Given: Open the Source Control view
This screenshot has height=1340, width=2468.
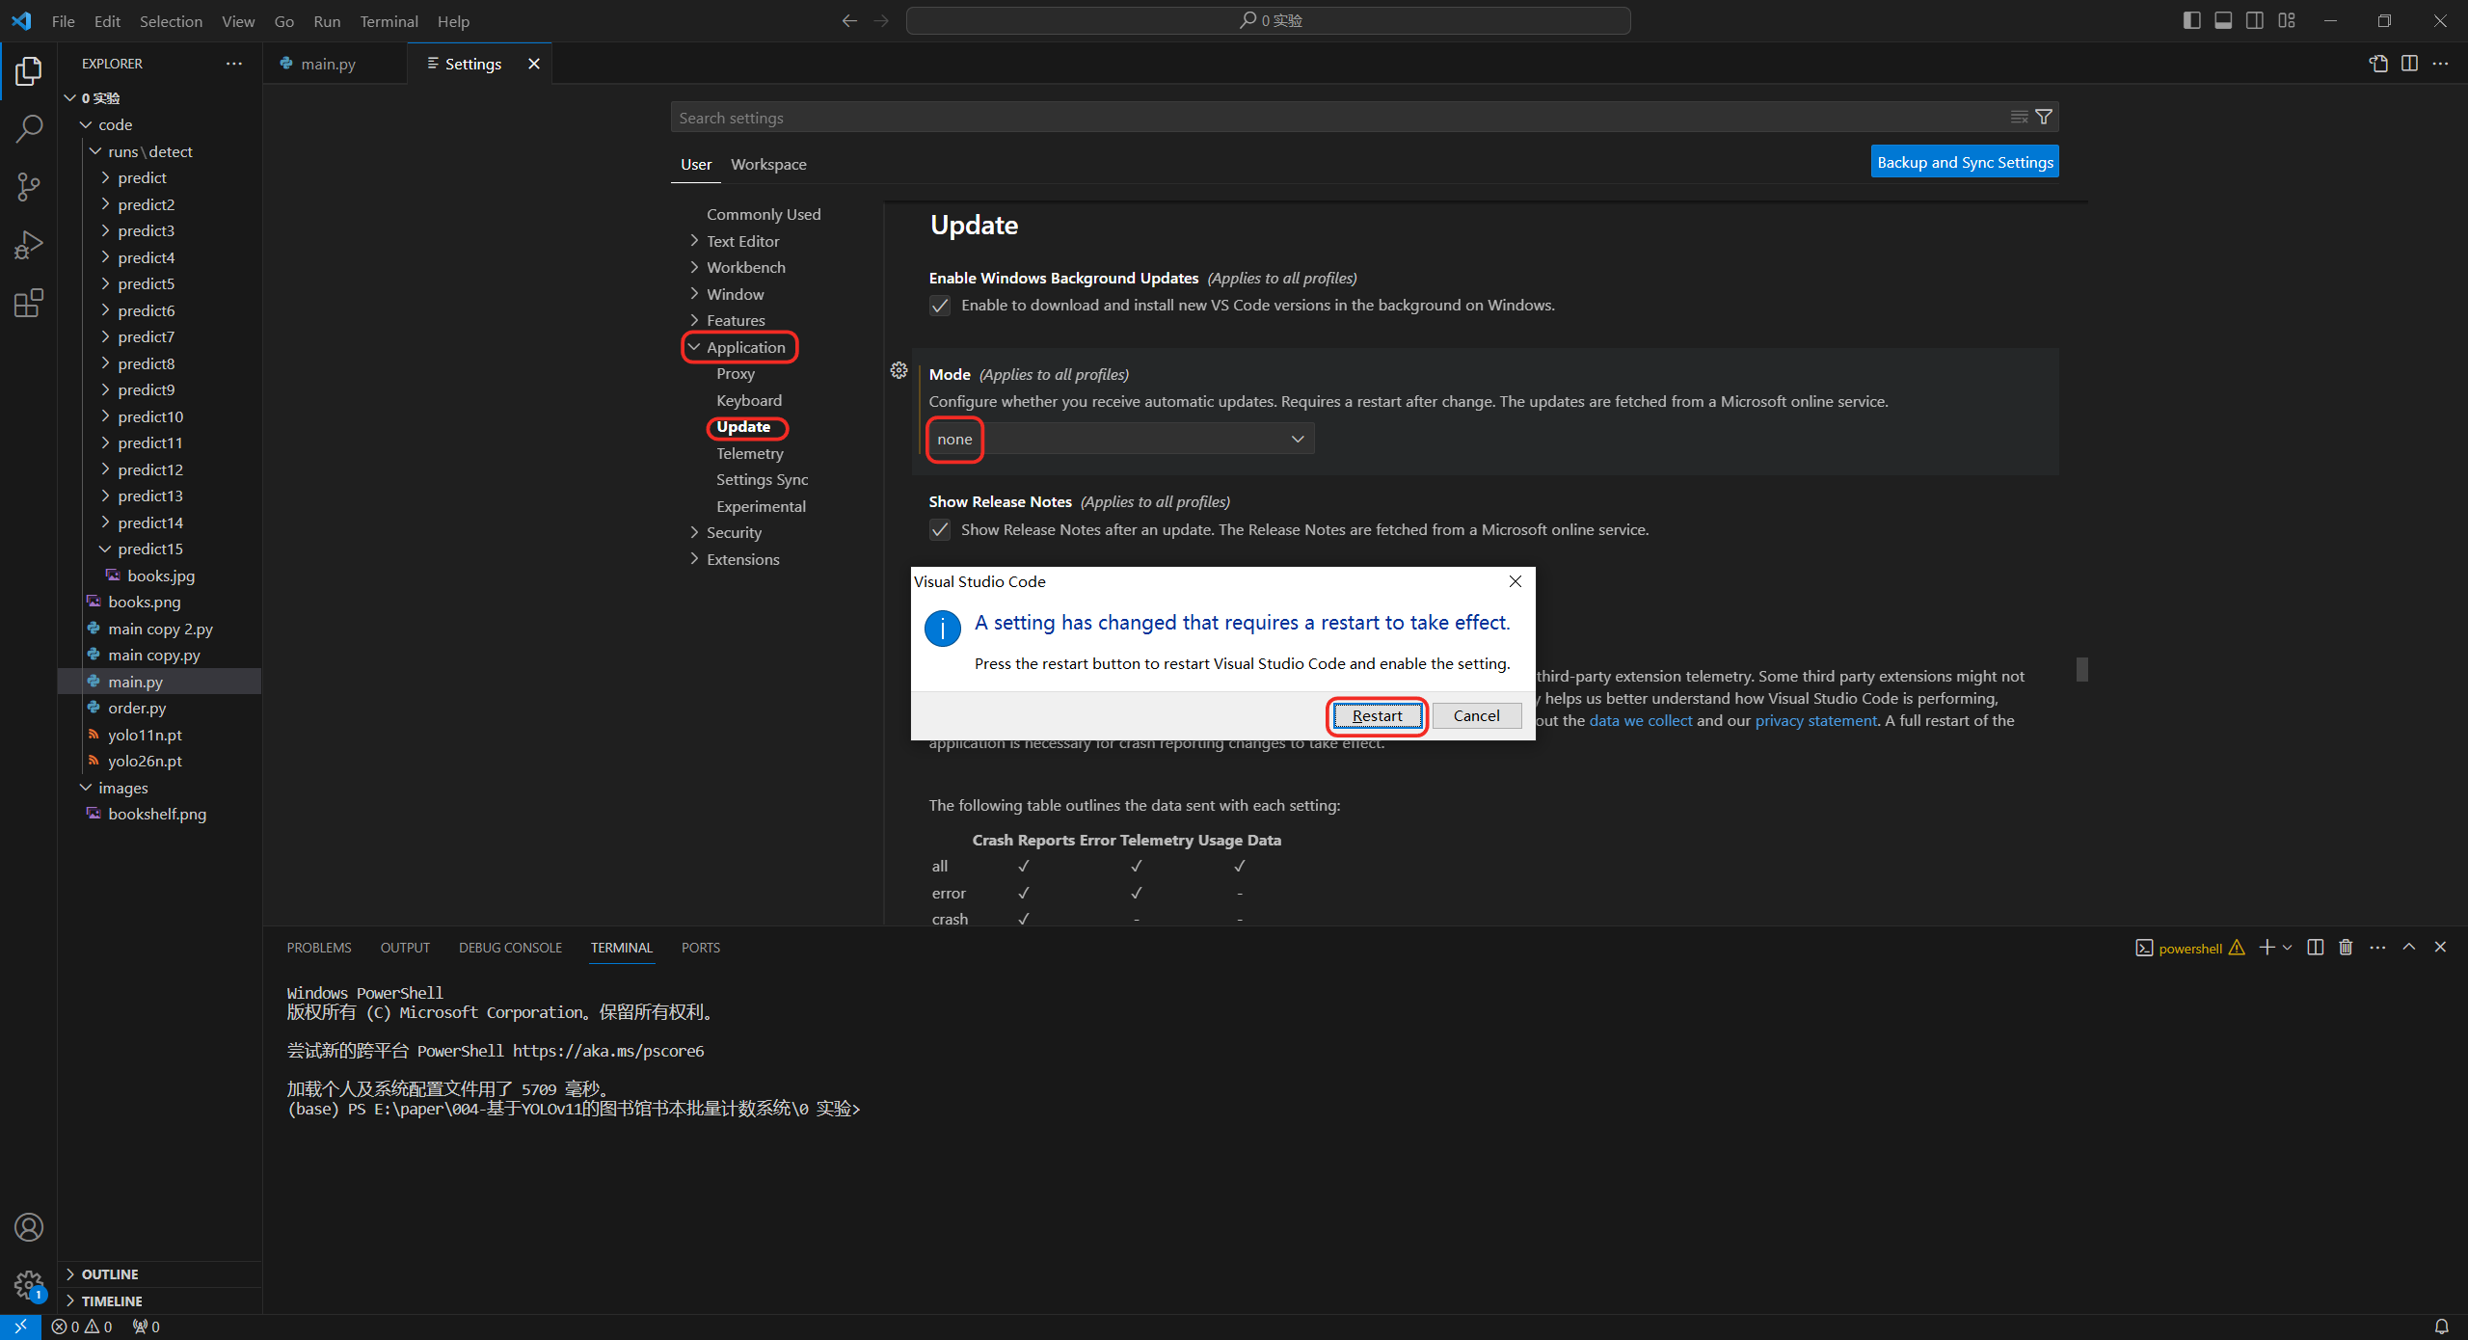Looking at the screenshot, I should [28, 186].
